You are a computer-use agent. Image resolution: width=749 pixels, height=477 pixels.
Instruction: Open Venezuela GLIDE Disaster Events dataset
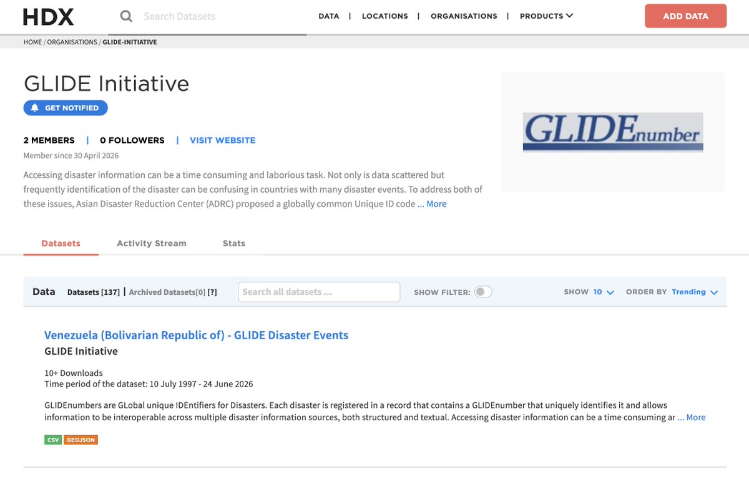(196, 335)
